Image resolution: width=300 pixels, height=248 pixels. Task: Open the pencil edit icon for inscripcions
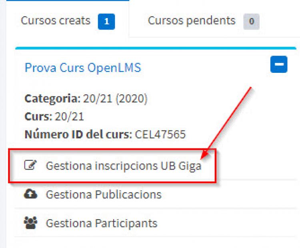click(x=29, y=165)
